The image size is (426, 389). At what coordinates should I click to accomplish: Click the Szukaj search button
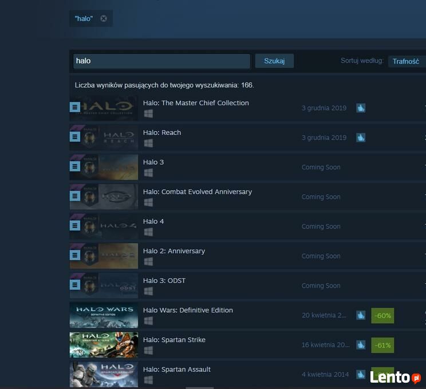click(274, 61)
